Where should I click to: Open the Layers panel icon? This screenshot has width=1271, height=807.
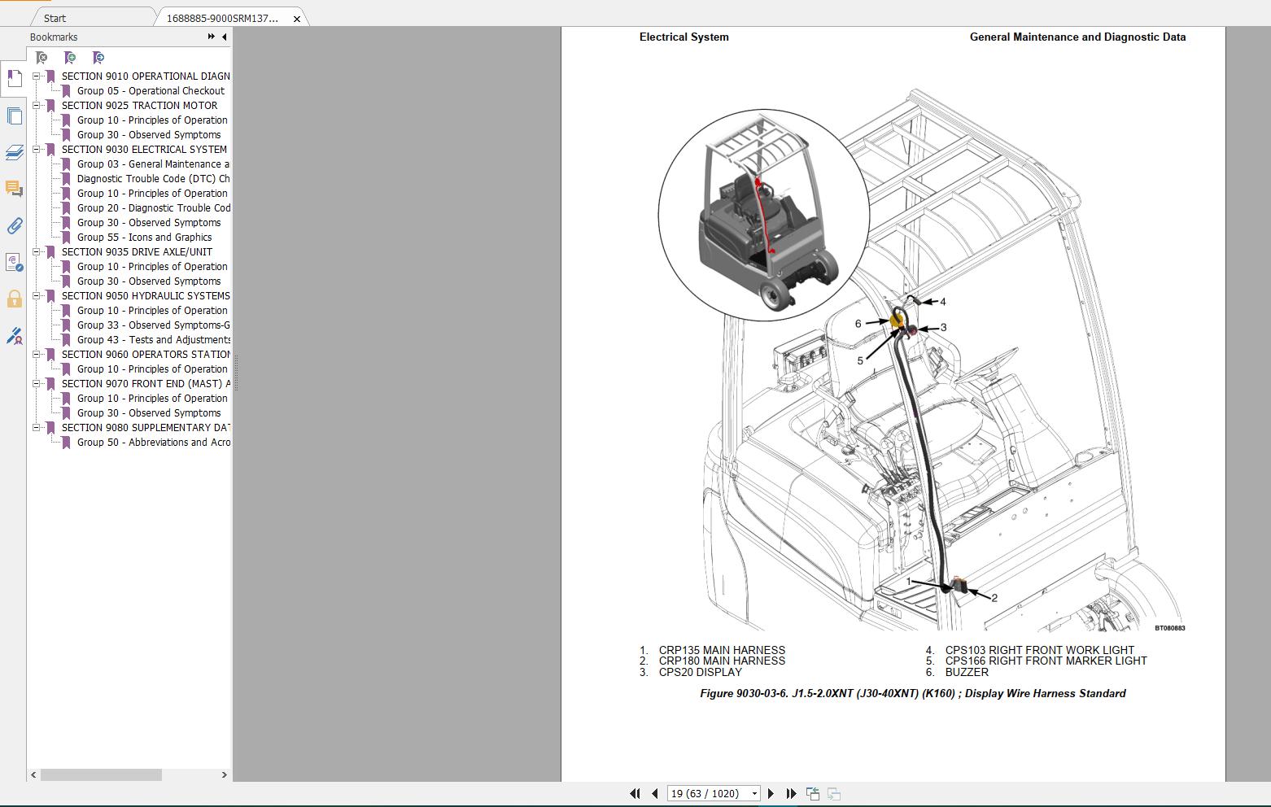tap(14, 153)
